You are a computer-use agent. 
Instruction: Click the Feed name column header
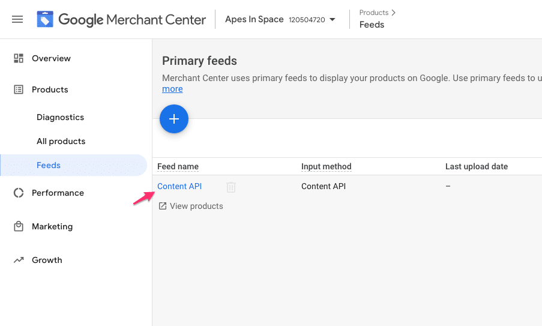pyautogui.click(x=178, y=167)
